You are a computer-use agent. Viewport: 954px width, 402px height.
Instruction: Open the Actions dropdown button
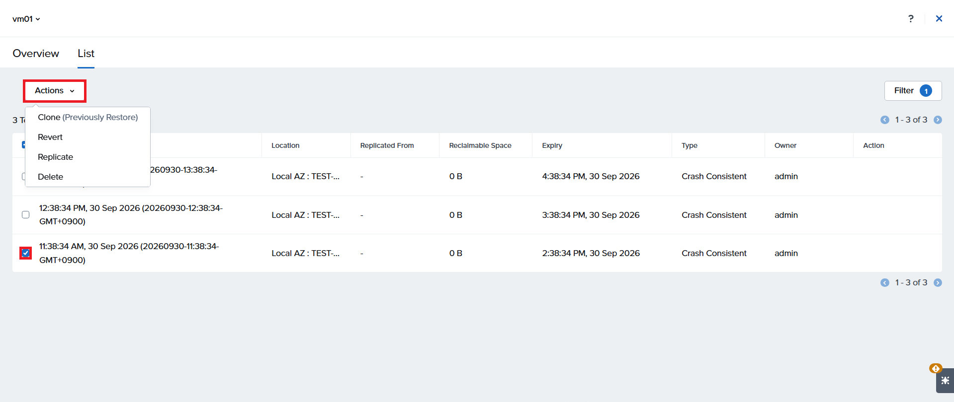[x=55, y=91]
